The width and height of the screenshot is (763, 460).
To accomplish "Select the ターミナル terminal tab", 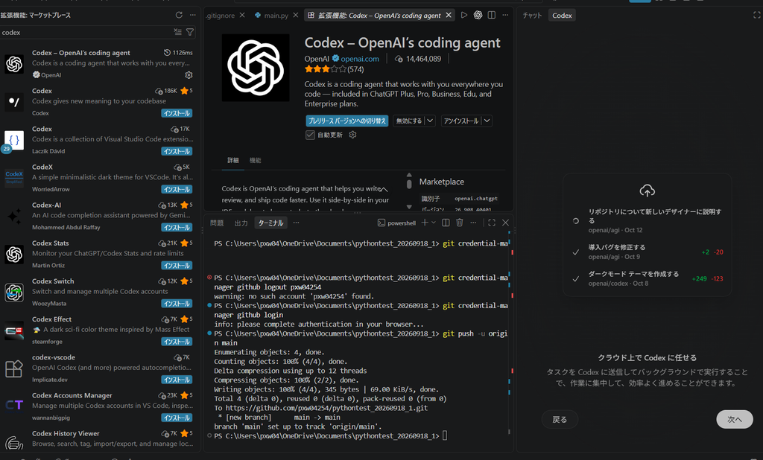I will pos(270,223).
